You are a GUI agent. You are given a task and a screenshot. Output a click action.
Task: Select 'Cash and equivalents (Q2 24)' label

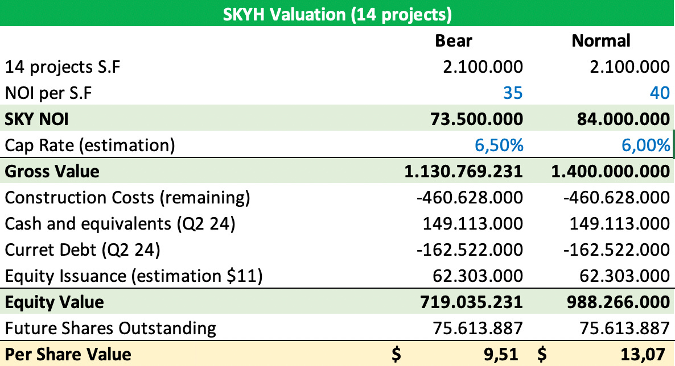[x=120, y=224]
